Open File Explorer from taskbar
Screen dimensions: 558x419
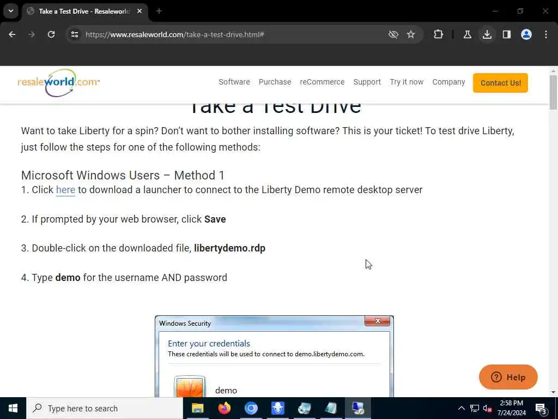coord(197,408)
